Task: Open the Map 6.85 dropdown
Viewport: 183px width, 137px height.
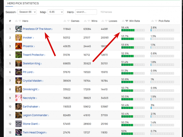Action: click(x=55, y=12)
